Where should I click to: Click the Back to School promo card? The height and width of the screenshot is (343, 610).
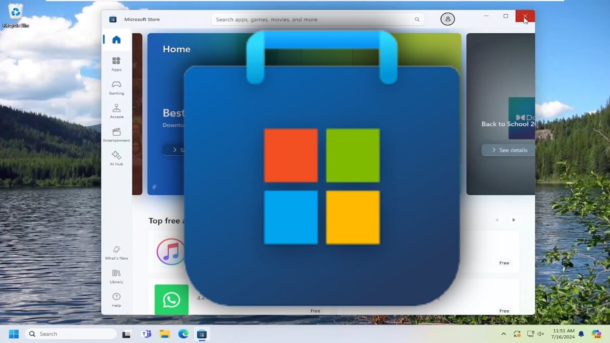(x=500, y=114)
